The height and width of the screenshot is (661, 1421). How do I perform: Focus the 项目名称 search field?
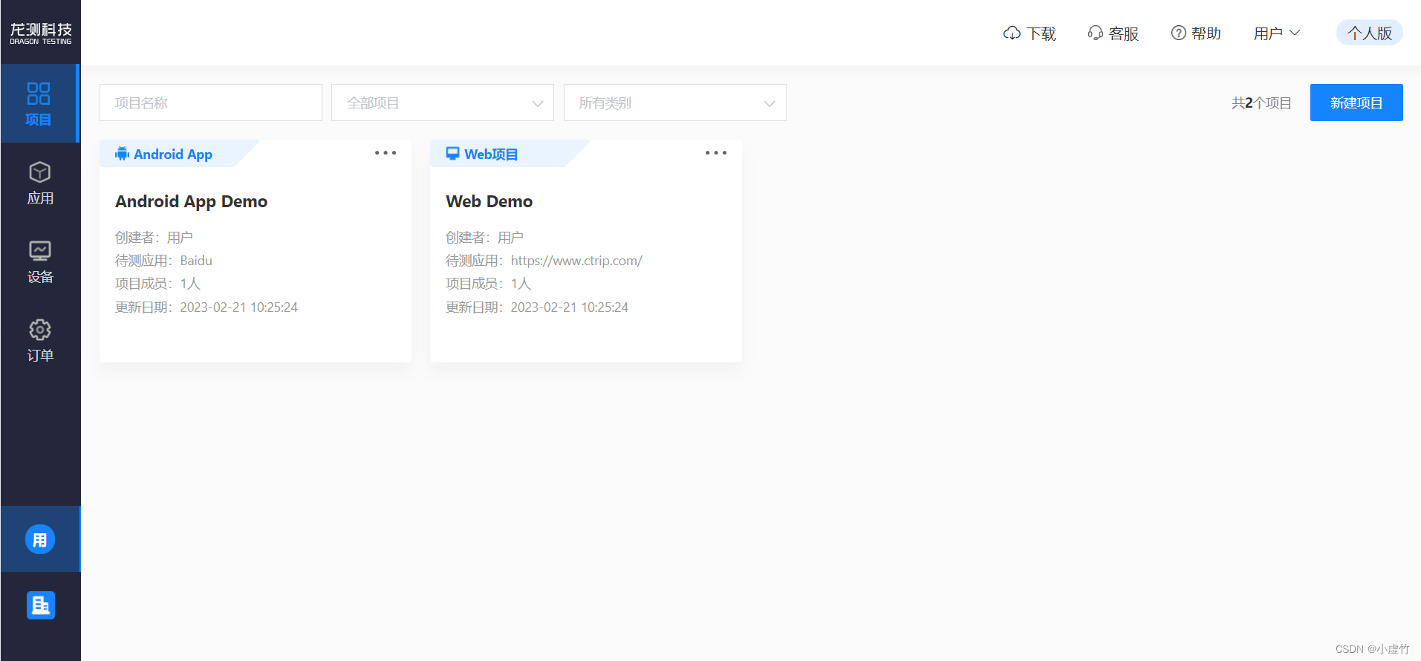[211, 102]
